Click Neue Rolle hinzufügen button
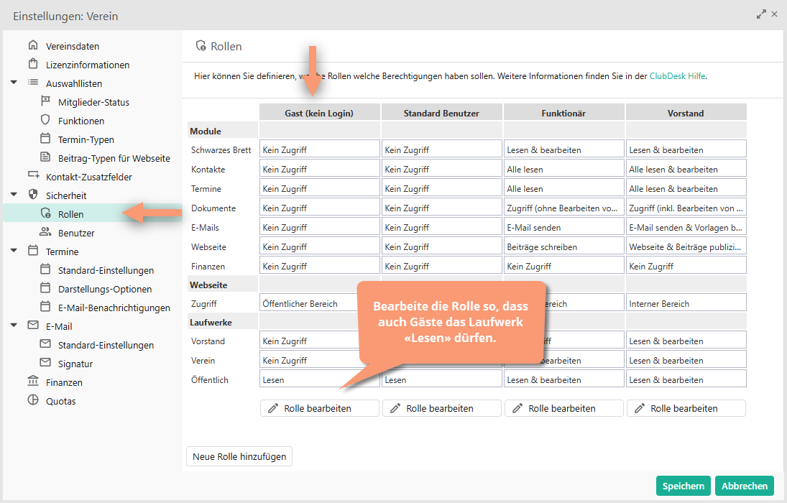Image resolution: width=787 pixels, height=503 pixels. (x=239, y=456)
